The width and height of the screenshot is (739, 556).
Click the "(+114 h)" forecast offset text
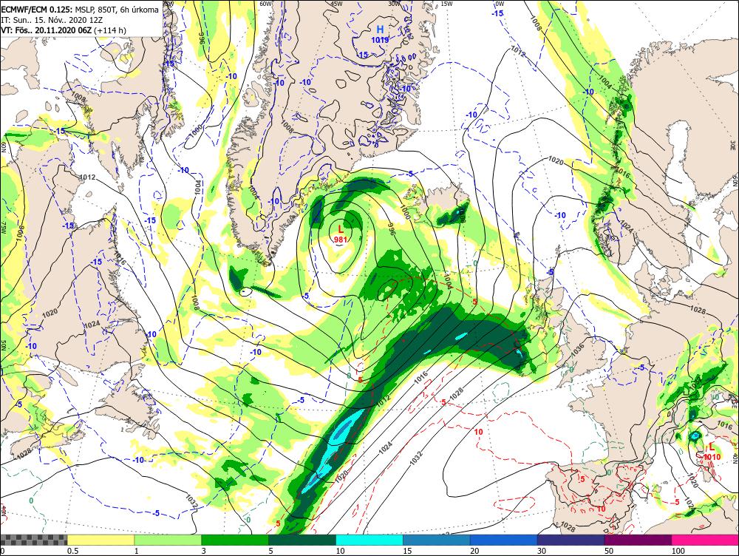click(110, 30)
